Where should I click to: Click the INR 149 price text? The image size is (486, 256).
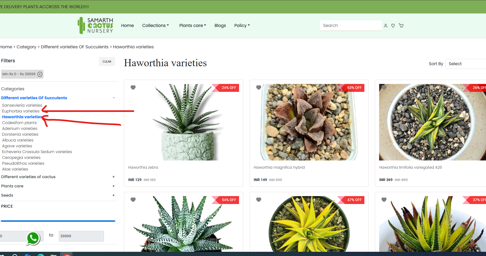[x=260, y=180]
